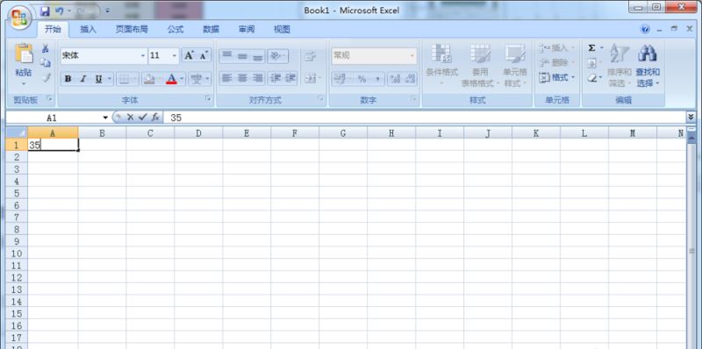
Task: Copy selection with the copy icon
Action: click(46, 63)
